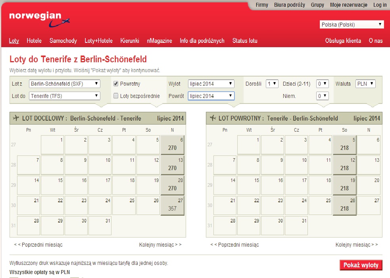
Task: Open the nMagazine menu
Action: (159, 41)
